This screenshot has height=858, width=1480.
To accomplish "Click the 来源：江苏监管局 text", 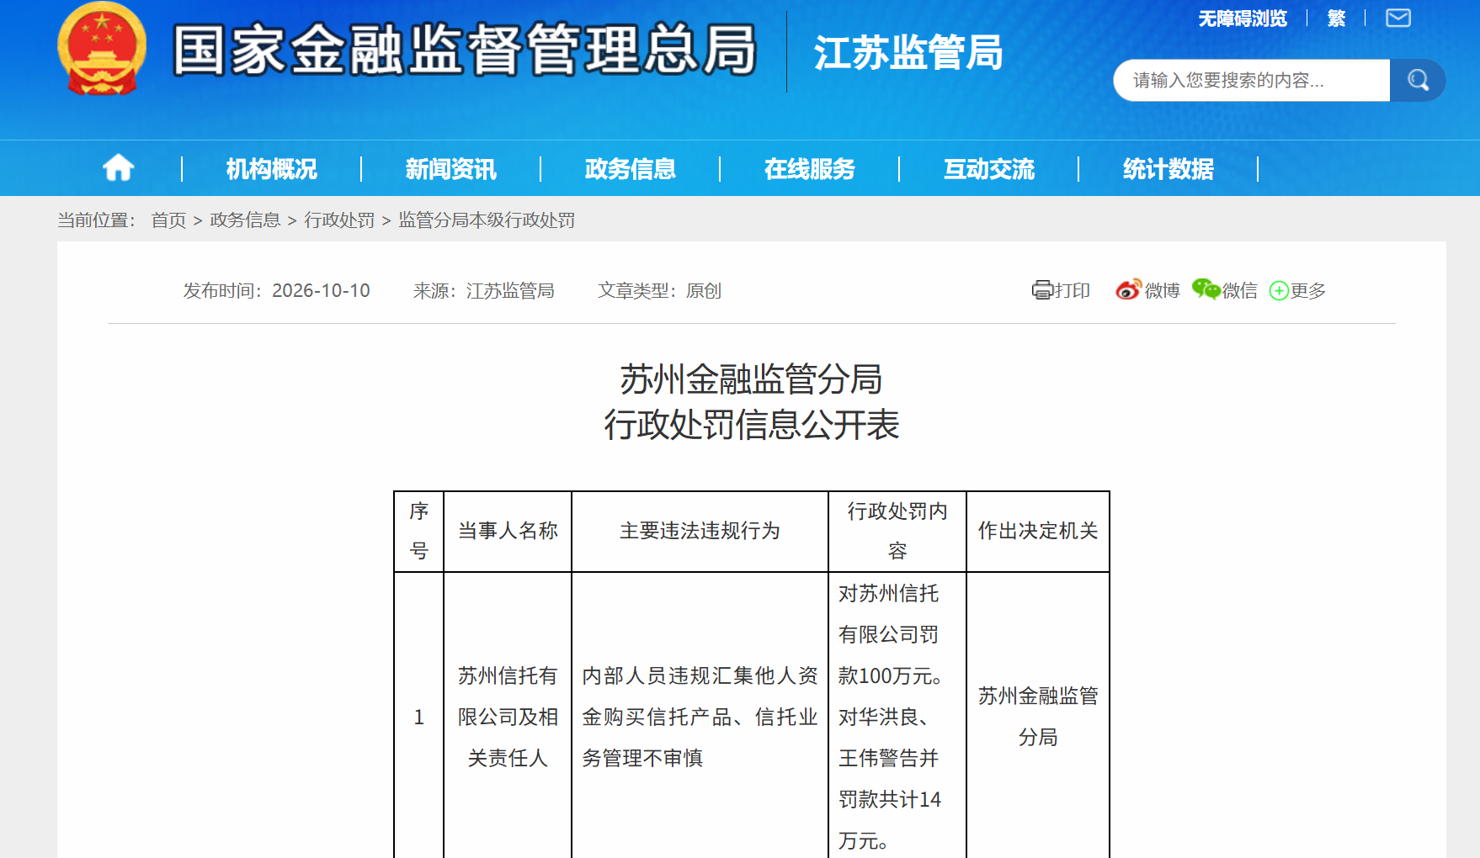I will pos(483,291).
